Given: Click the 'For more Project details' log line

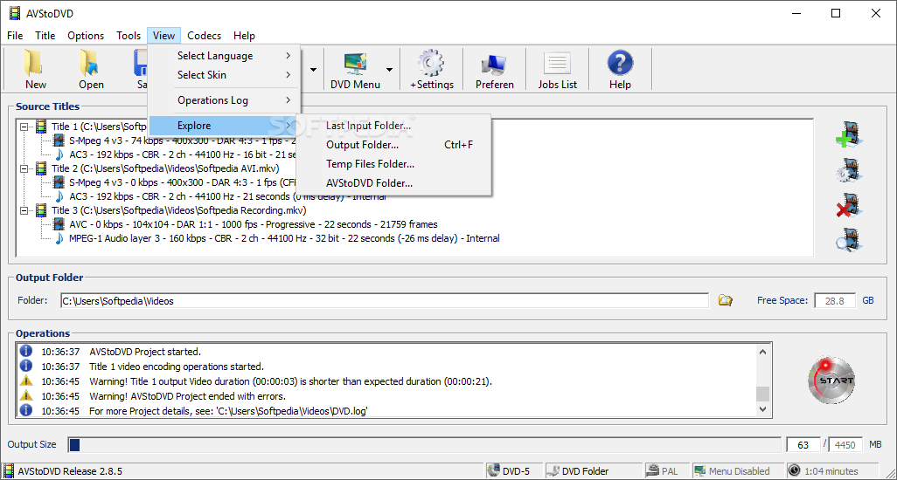Looking at the screenshot, I should 228,411.
